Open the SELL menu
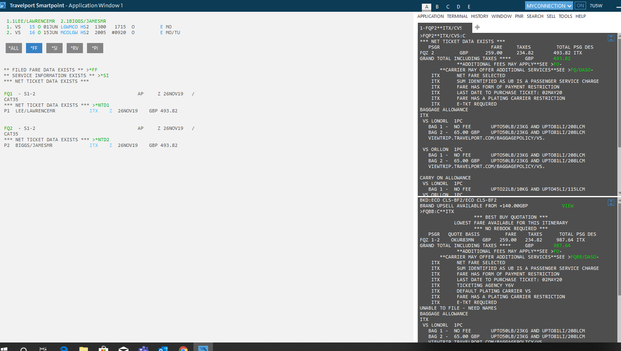621x351 pixels. [x=551, y=16]
